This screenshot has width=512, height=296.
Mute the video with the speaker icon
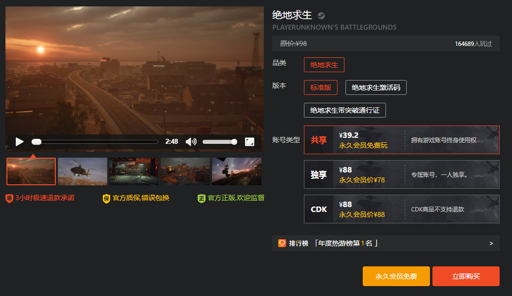(x=191, y=142)
